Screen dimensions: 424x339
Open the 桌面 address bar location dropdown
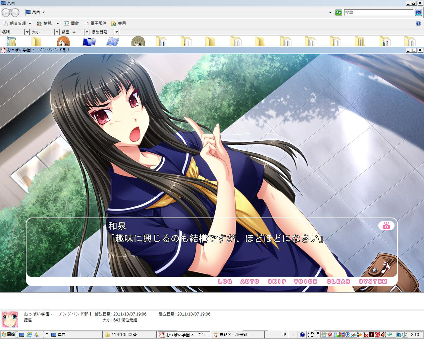click(44, 12)
